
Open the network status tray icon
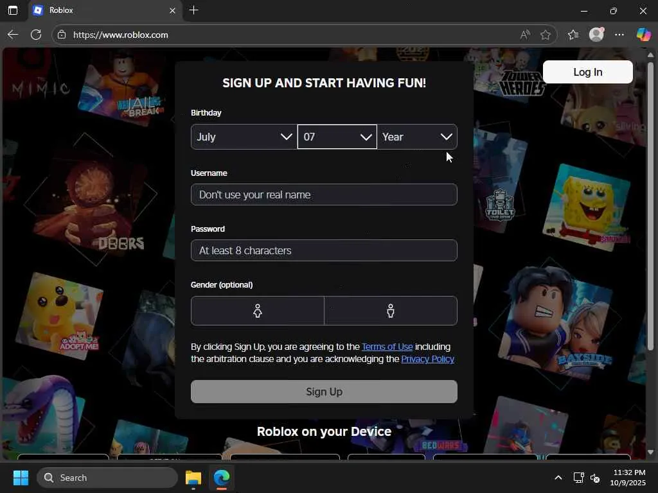tap(579, 478)
